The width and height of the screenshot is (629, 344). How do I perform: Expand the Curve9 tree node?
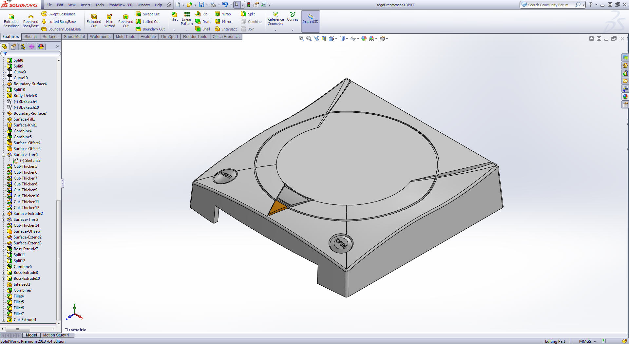coord(4,72)
